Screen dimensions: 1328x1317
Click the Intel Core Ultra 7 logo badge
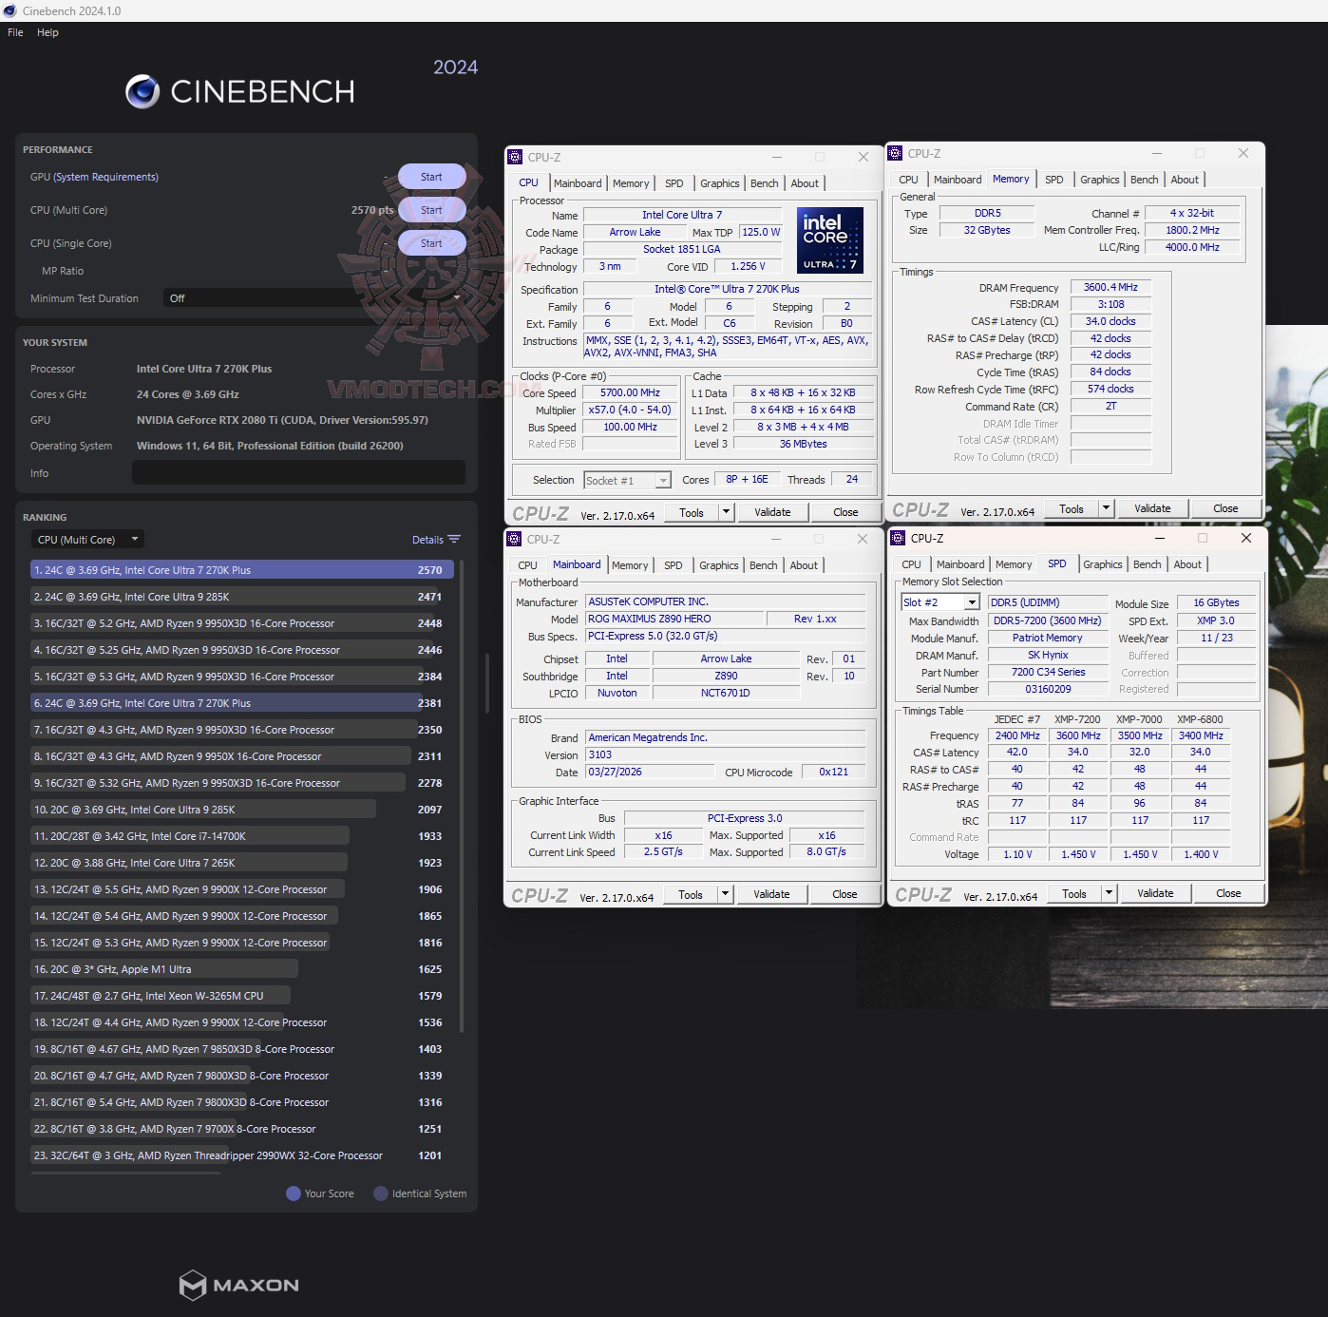tap(829, 240)
